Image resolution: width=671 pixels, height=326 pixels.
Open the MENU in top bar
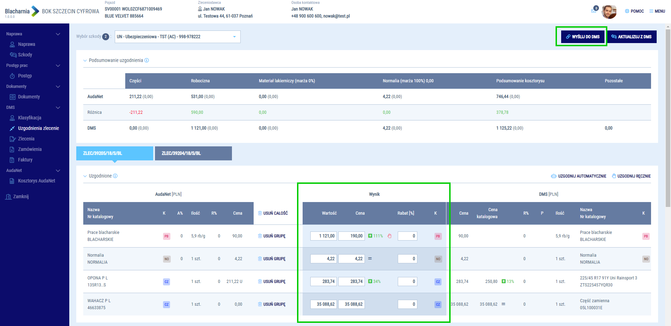coord(657,11)
